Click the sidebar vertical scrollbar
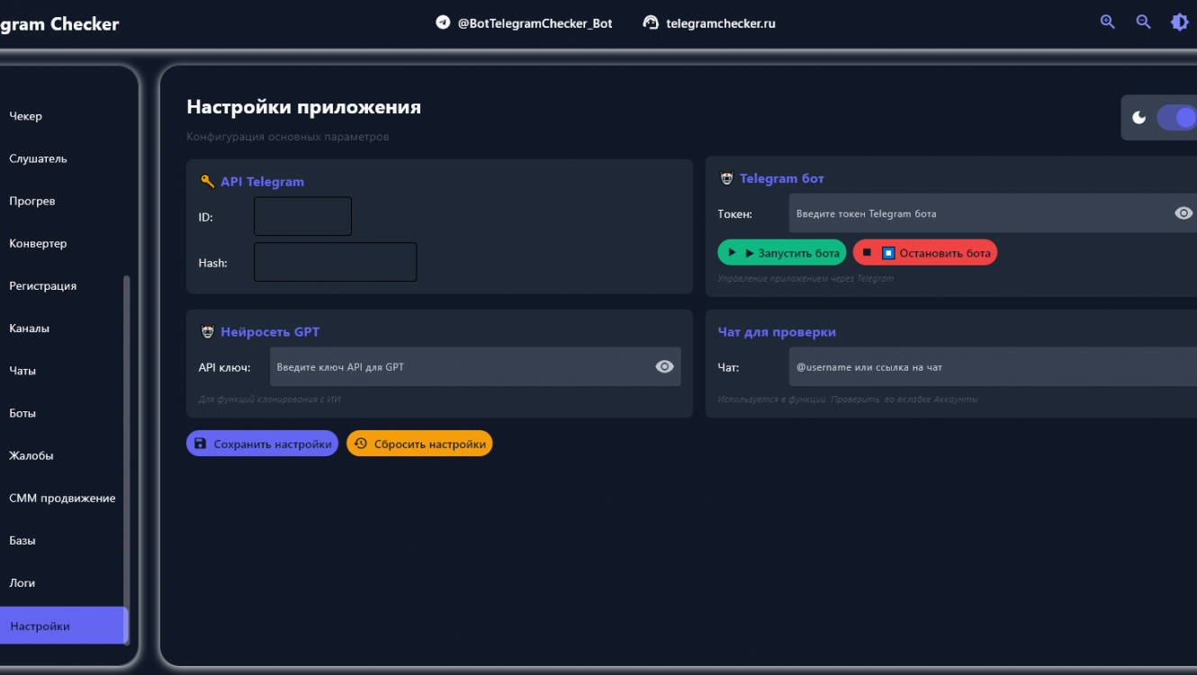This screenshot has width=1197, height=675. click(126, 450)
